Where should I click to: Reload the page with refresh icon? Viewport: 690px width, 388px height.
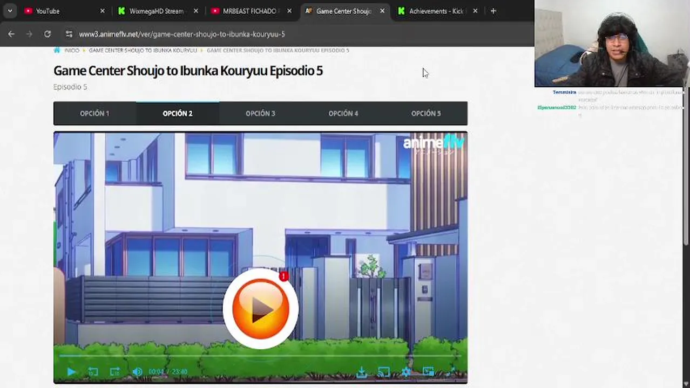(x=48, y=34)
